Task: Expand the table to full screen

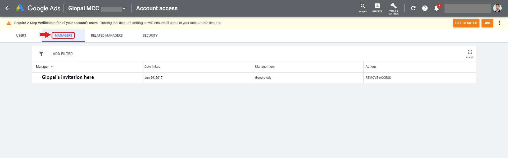Action: (x=470, y=54)
